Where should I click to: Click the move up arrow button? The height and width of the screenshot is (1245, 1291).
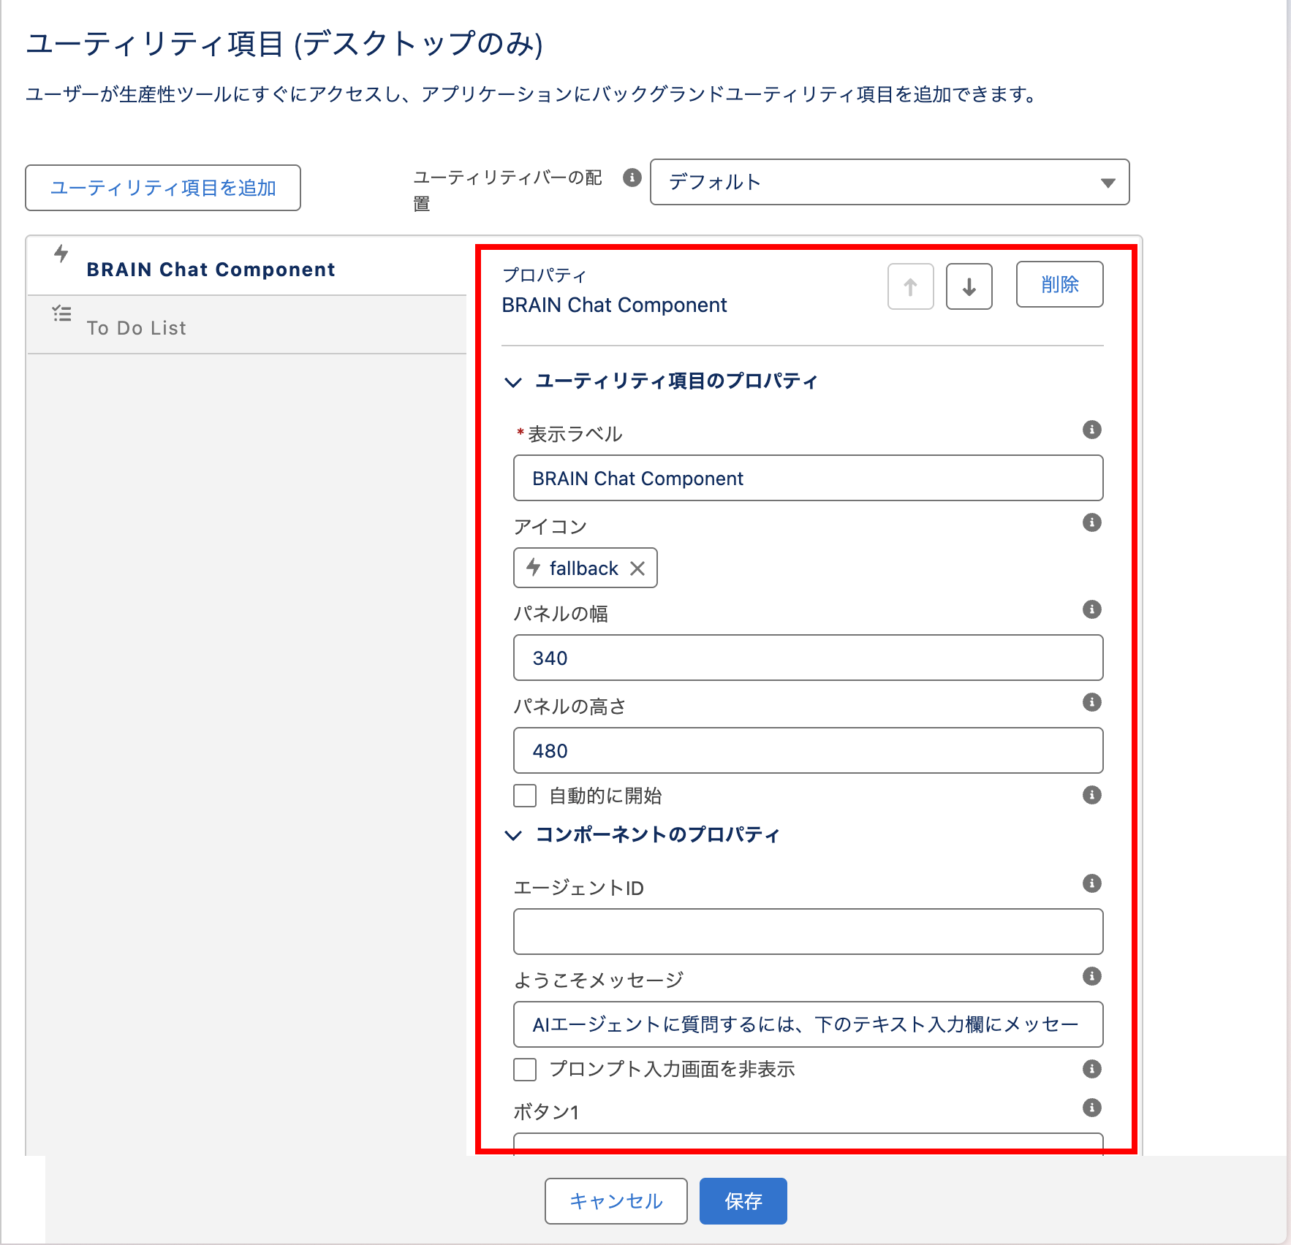click(x=910, y=286)
